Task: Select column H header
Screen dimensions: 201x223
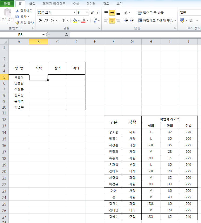Action: pyautogui.click(x=151, y=42)
